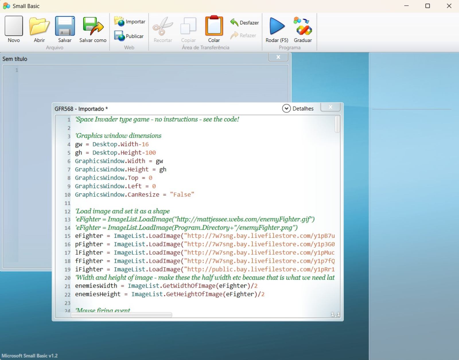Create a new file with Novo
Screen dimensions: 459x360
click(x=14, y=29)
